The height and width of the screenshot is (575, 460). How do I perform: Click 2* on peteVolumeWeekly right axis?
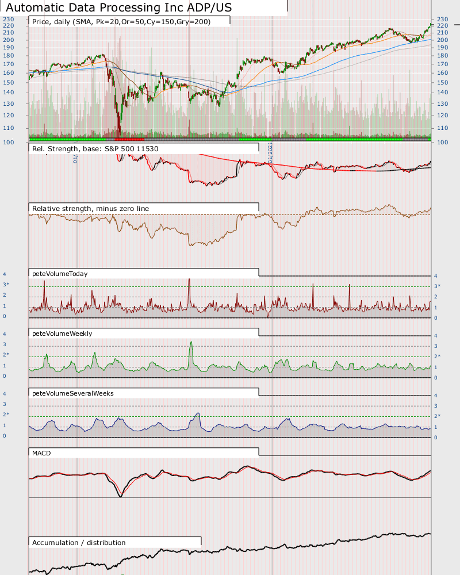438,356
